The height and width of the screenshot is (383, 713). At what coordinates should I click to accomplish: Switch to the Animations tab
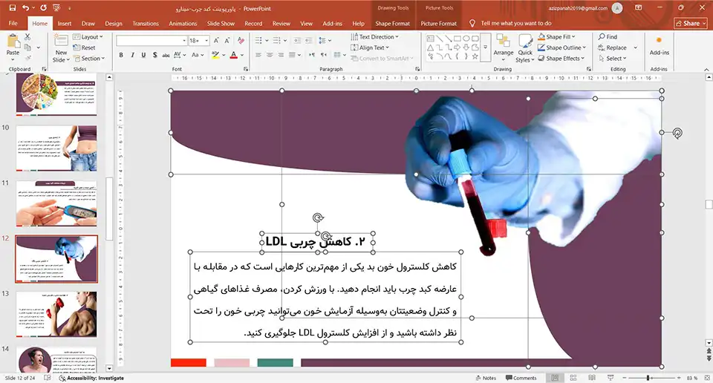pos(183,23)
